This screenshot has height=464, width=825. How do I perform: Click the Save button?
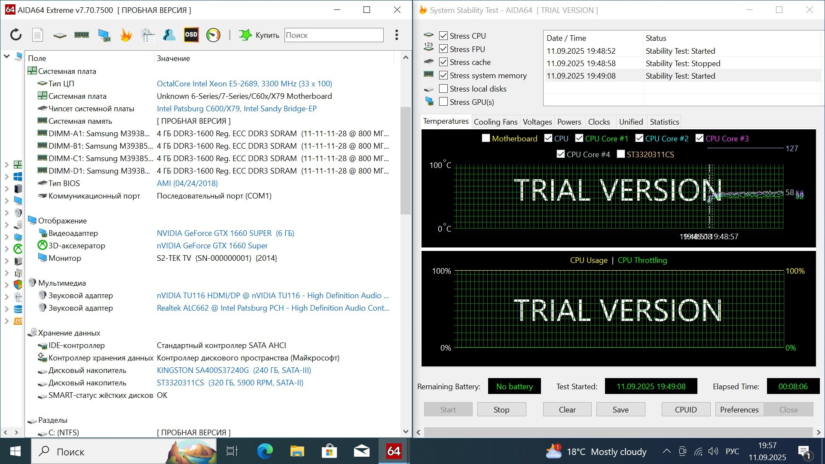pos(620,409)
